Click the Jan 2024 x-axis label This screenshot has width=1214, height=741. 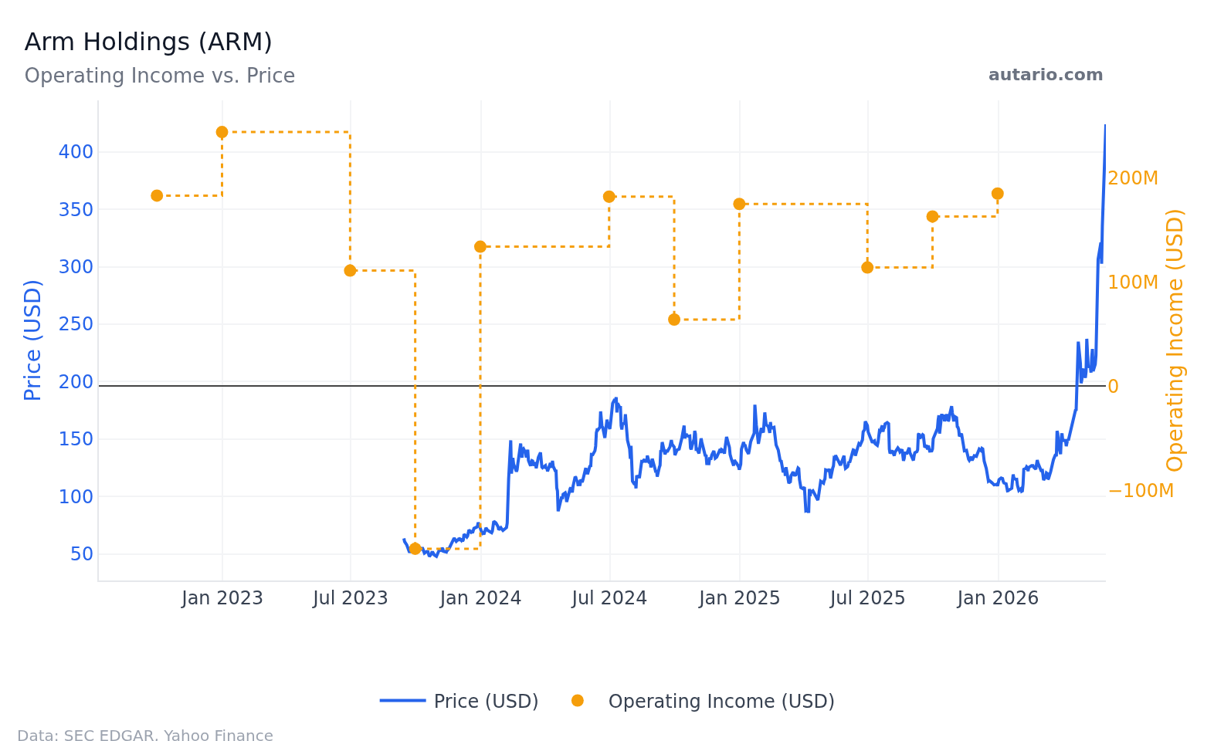(x=480, y=598)
